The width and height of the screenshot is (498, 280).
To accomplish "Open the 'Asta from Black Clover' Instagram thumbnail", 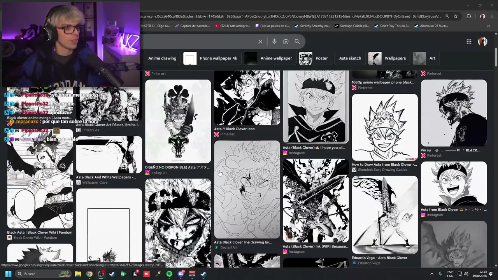I will coord(454,184).
